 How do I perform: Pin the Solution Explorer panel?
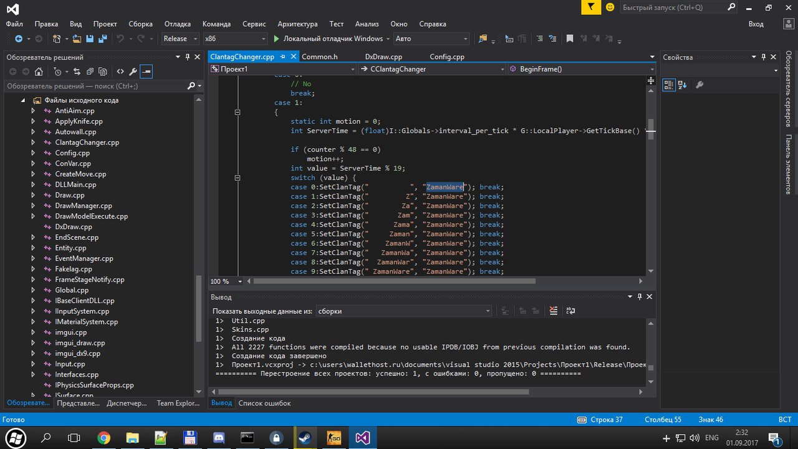click(188, 57)
